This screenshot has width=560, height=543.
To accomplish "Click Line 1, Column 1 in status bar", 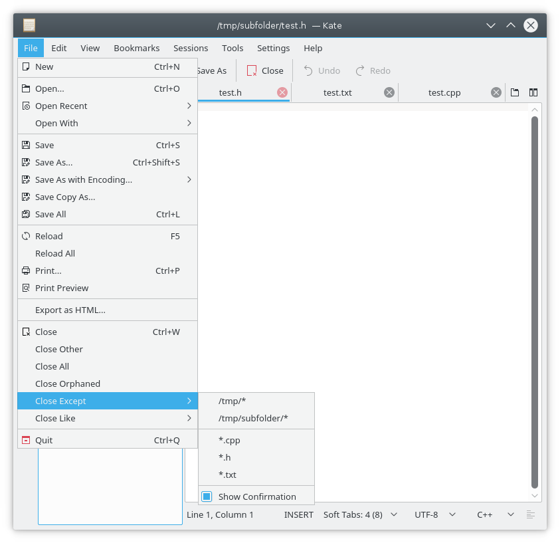I will click(x=220, y=515).
